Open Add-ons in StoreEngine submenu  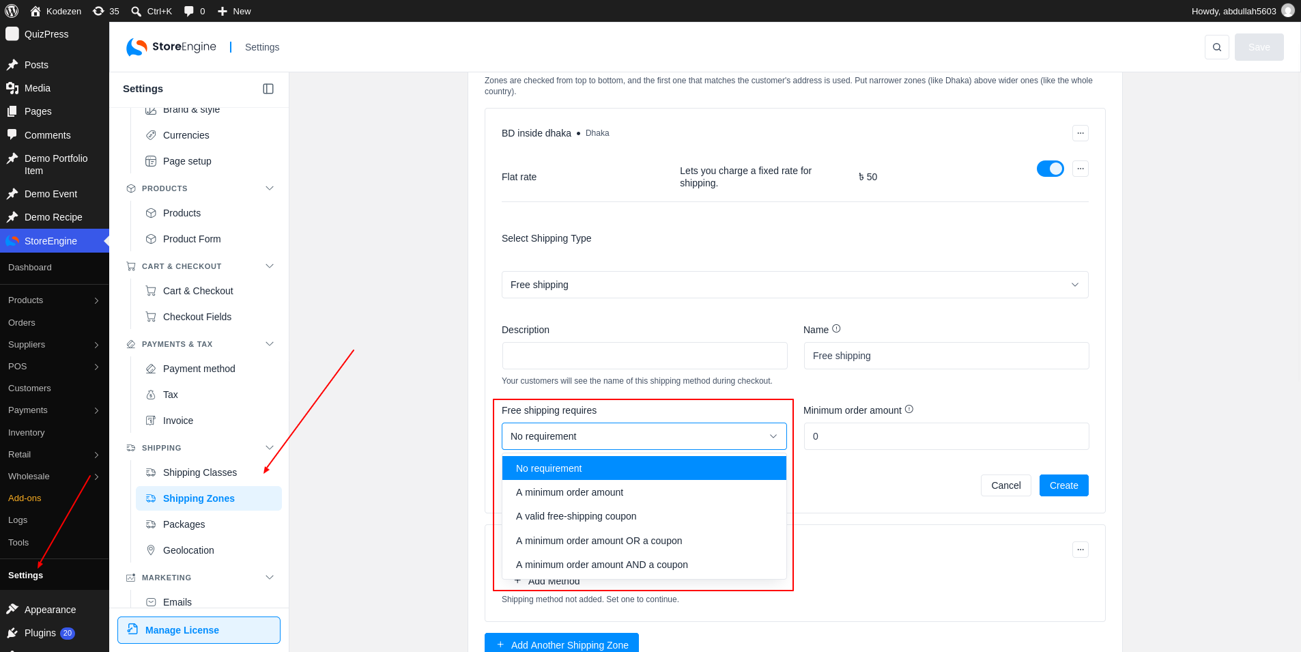pyautogui.click(x=25, y=498)
